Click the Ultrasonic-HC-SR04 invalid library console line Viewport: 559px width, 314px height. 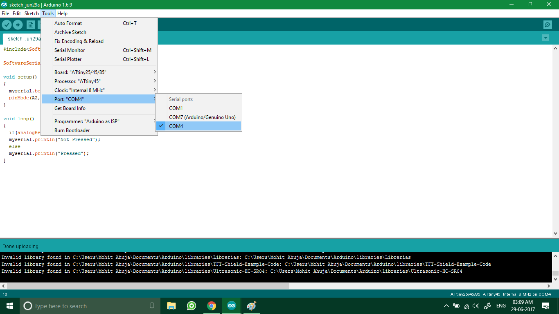pyautogui.click(x=232, y=271)
